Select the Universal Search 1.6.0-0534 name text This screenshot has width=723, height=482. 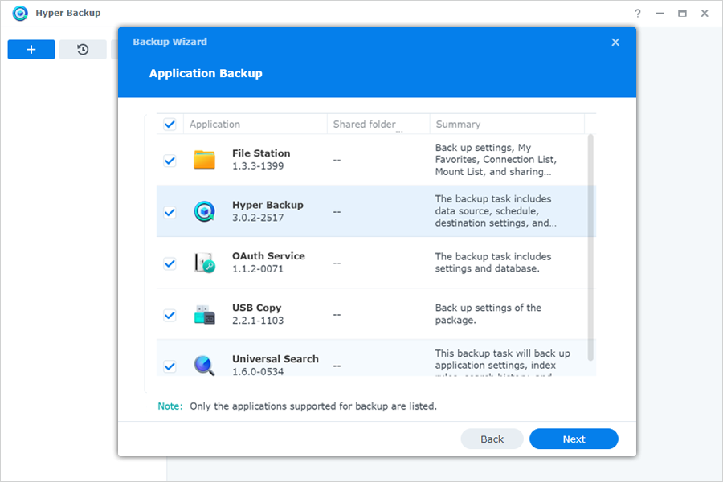(276, 365)
